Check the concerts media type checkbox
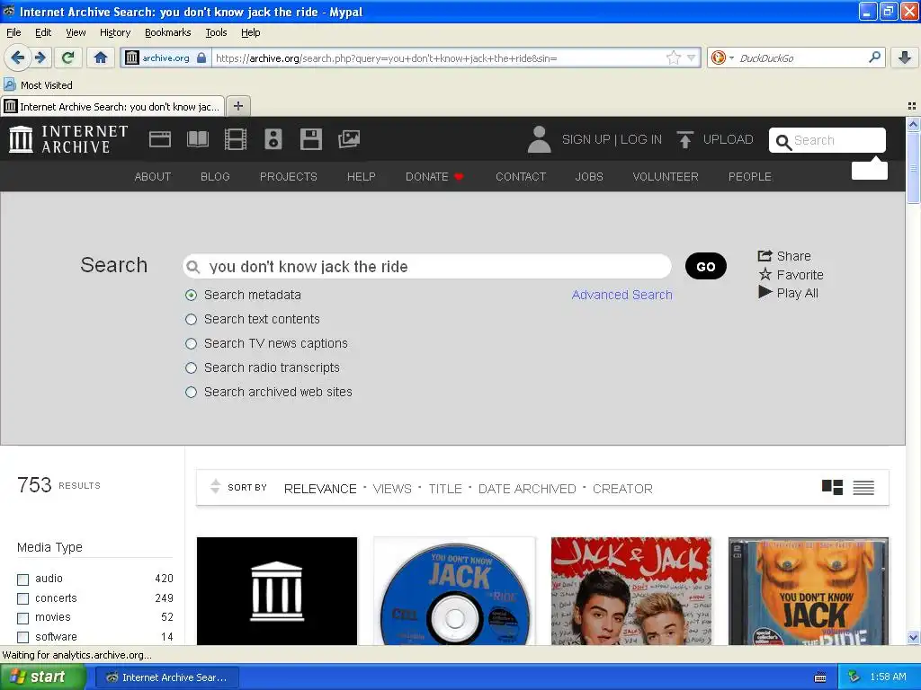Image resolution: width=921 pixels, height=690 pixels. [22, 599]
